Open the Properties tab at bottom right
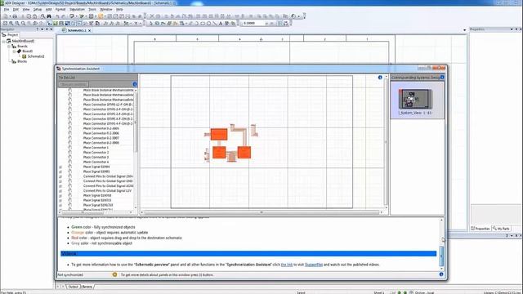The width and height of the screenshot is (523, 294). (x=481, y=229)
